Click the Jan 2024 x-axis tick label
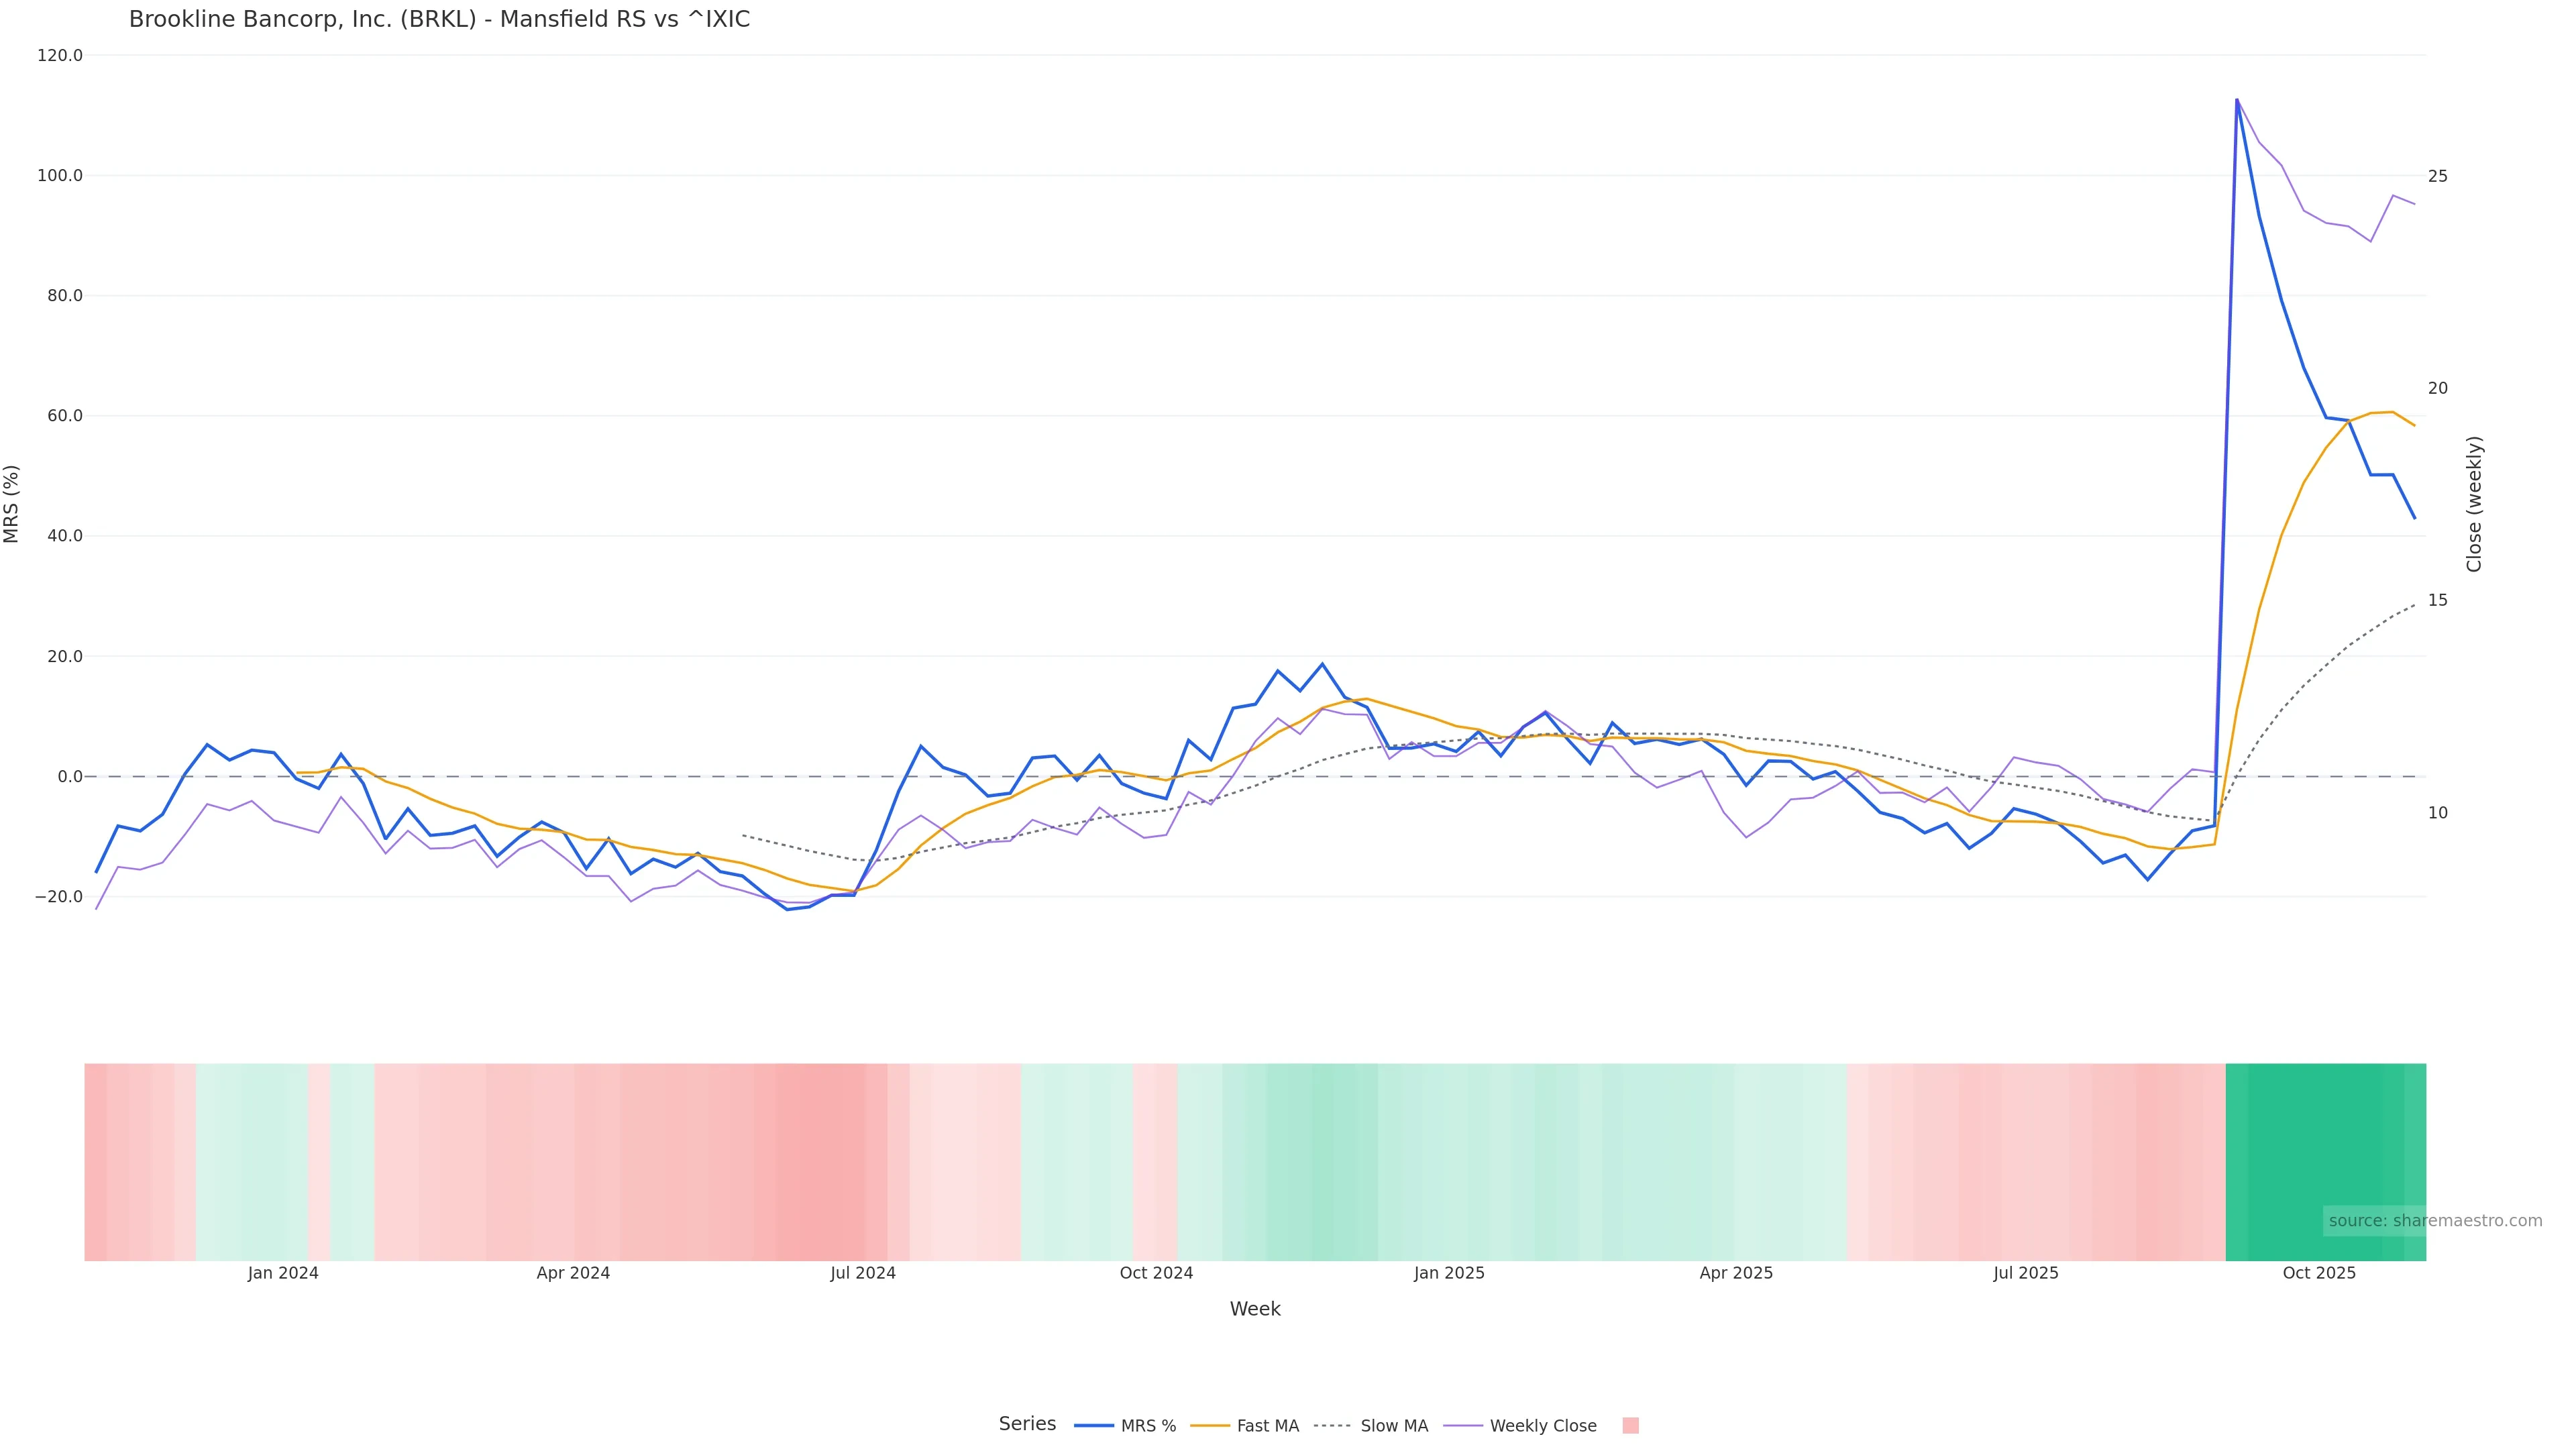The height and width of the screenshot is (1449, 2576). pos(283,1274)
